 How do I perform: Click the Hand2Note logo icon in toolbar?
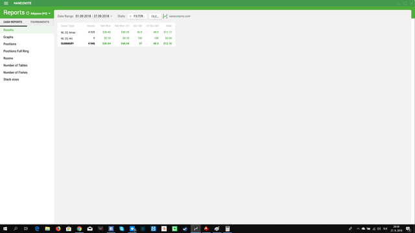click(165, 16)
